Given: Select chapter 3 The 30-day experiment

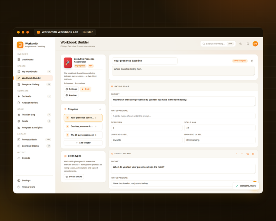Looking at the screenshot, I should coord(83,135).
